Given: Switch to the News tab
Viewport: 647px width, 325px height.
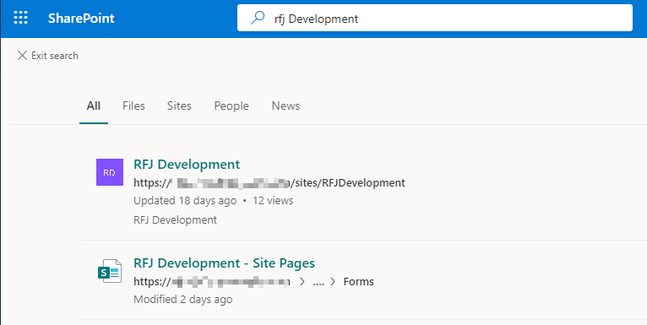Looking at the screenshot, I should coord(285,106).
